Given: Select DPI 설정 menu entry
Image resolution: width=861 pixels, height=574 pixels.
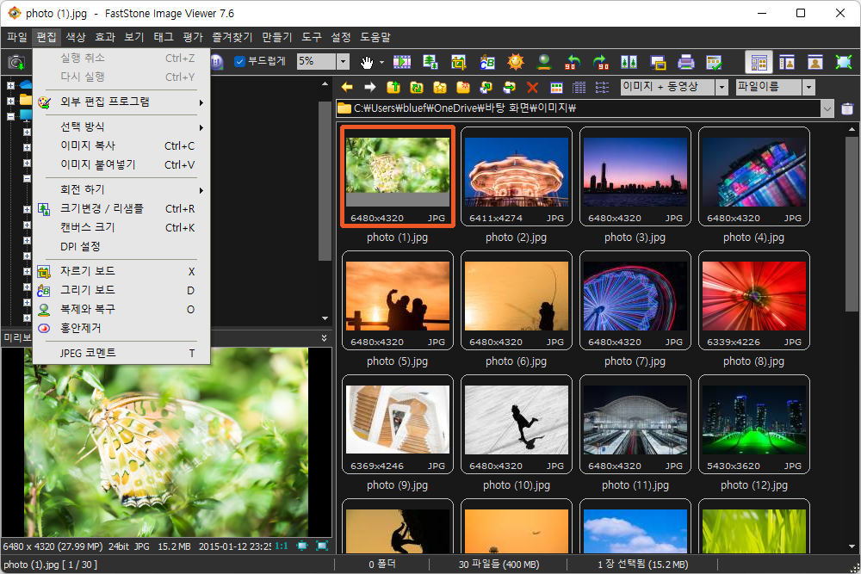Looking at the screenshot, I should tap(121, 246).
